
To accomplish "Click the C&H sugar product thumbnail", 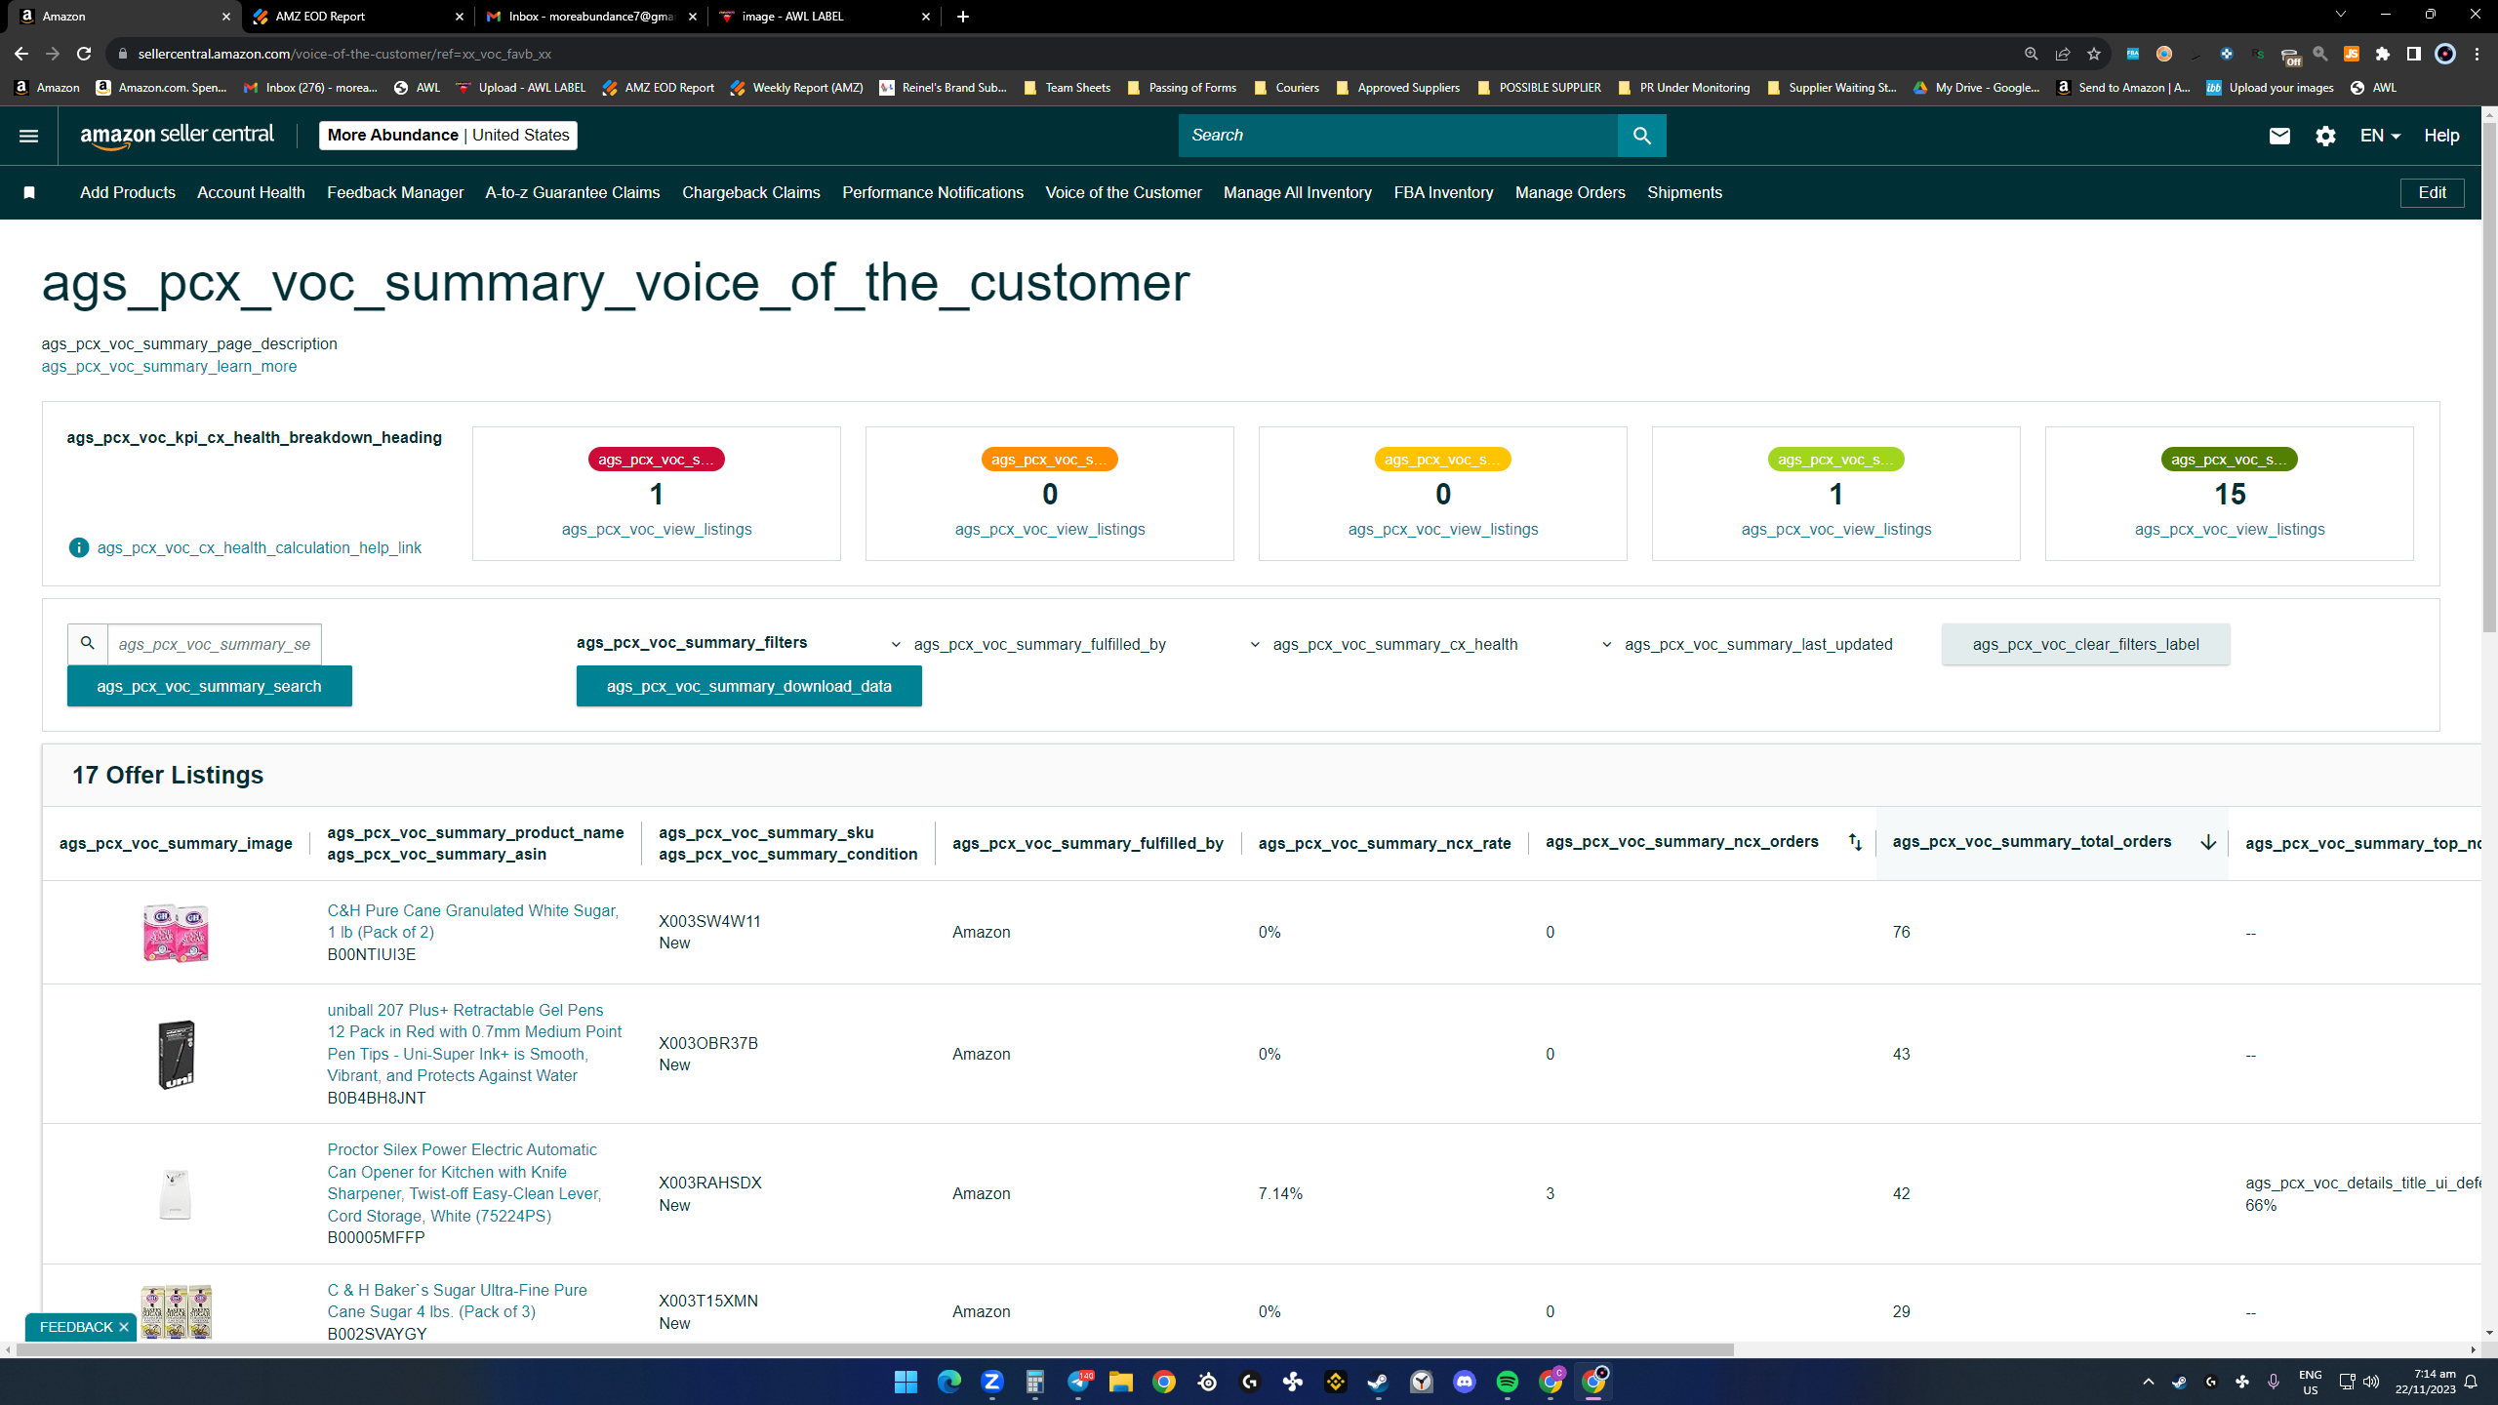I will point(176,932).
